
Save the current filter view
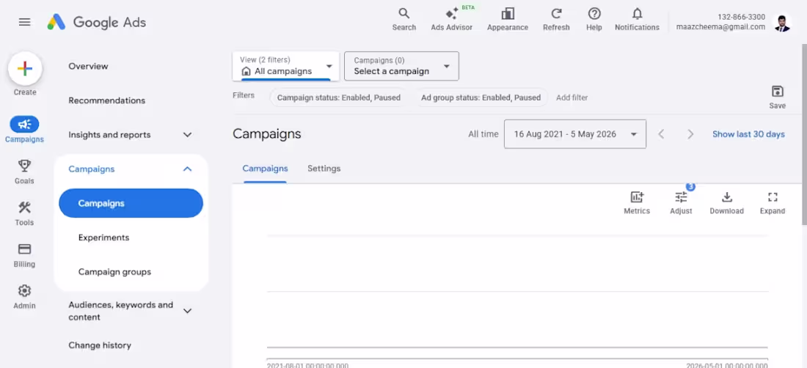pyautogui.click(x=777, y=97)
